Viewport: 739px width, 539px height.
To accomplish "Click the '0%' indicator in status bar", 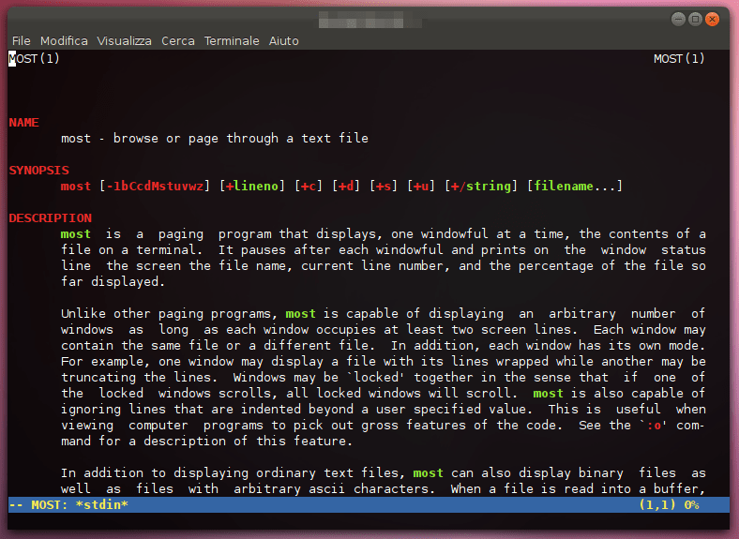I will (691, 505).
